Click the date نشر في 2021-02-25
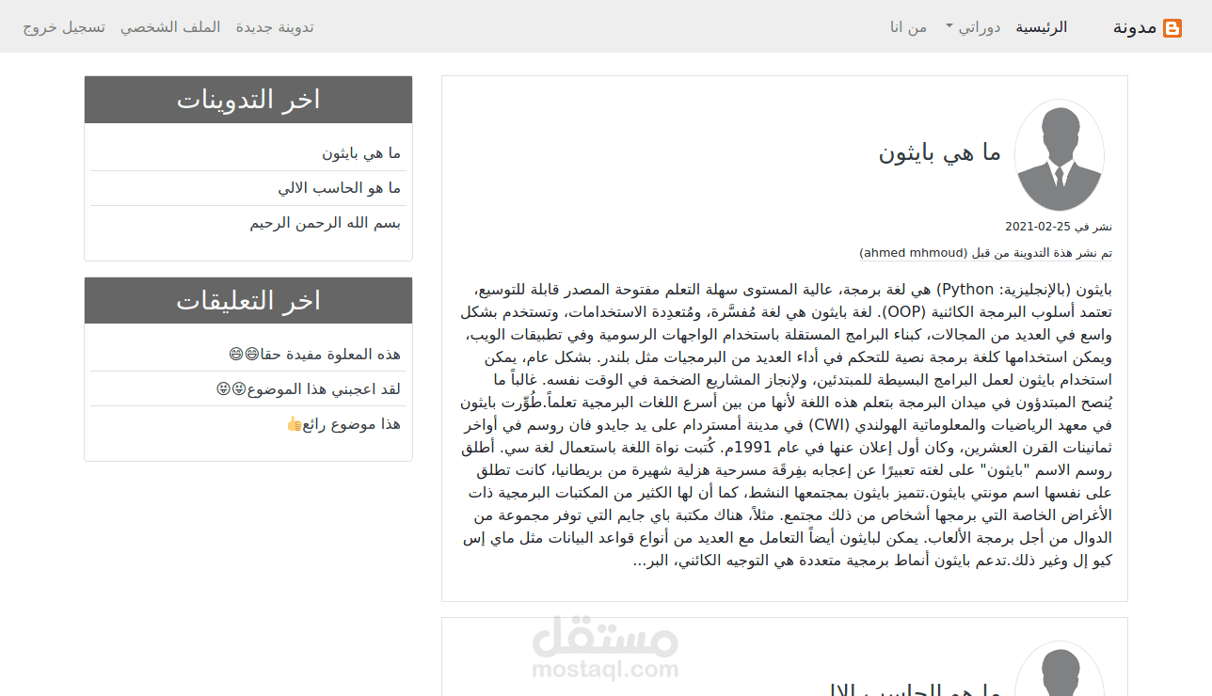 click(1059, 227)
